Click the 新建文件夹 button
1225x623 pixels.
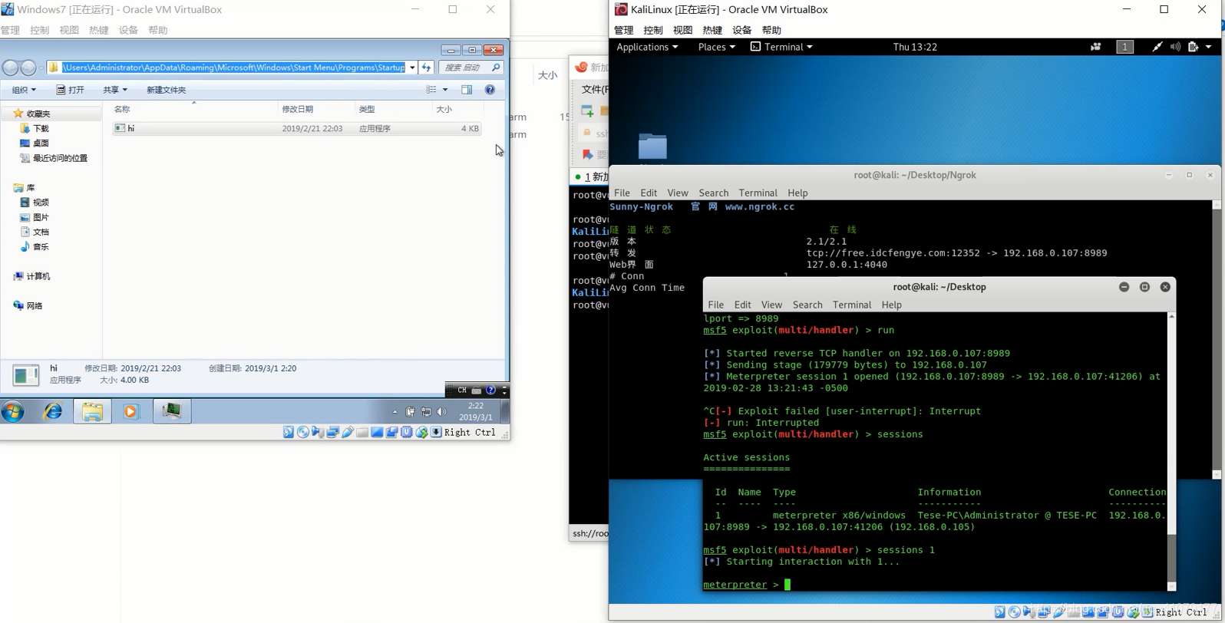166,90
